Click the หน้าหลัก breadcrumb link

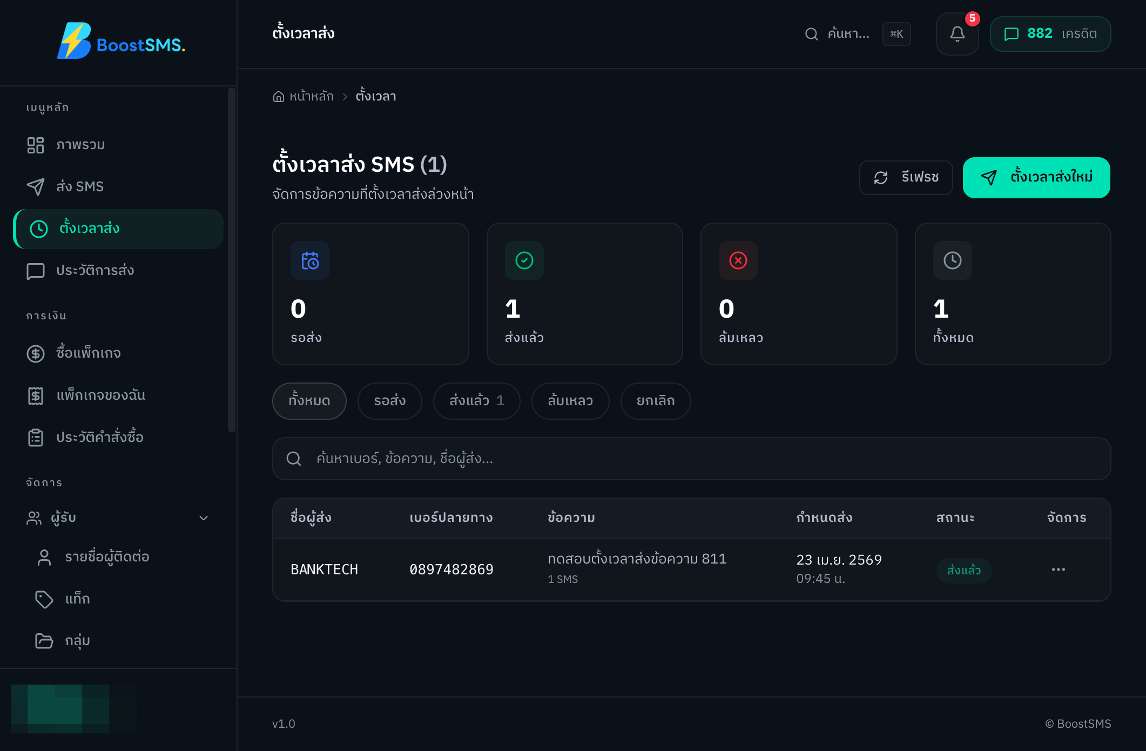(311, 97)
